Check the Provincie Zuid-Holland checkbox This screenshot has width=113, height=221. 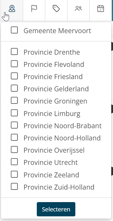point(14,186)
